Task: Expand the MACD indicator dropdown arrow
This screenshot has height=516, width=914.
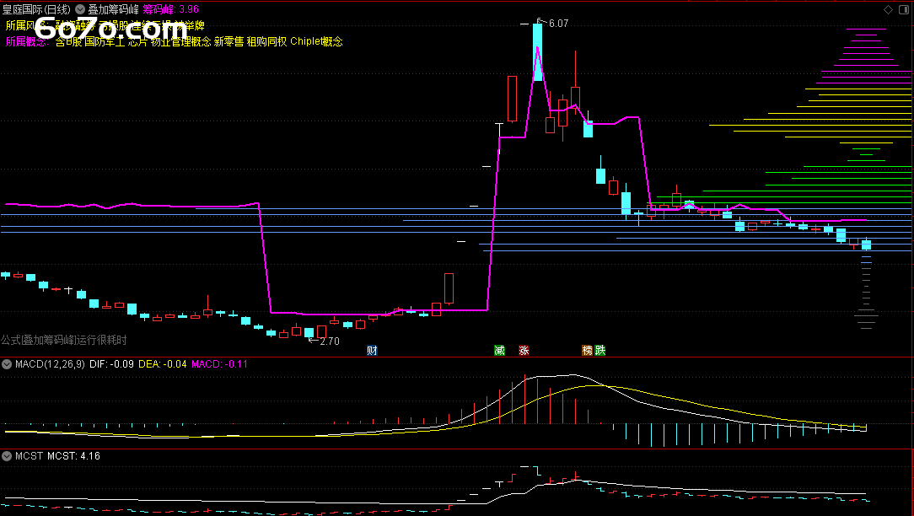Action: [7, 364]
